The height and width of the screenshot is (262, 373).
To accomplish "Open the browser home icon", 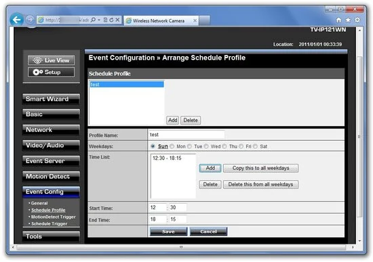I will [338, 20].
